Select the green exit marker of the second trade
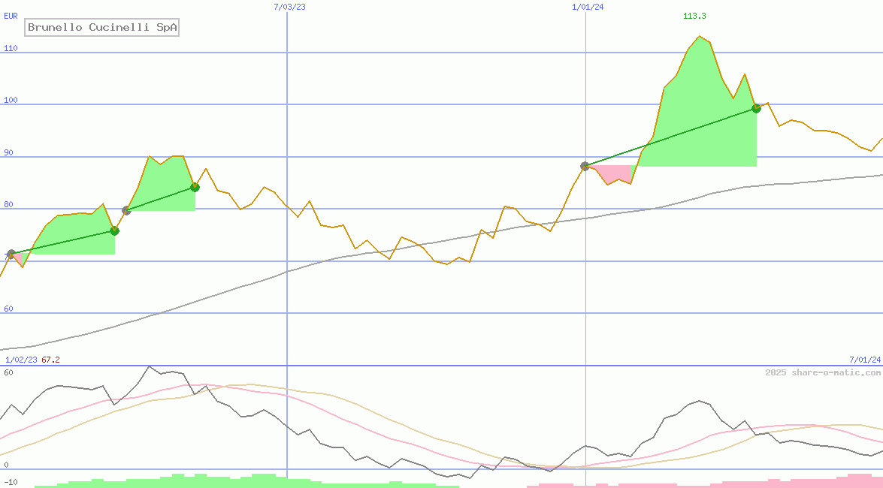 (195, 187)
